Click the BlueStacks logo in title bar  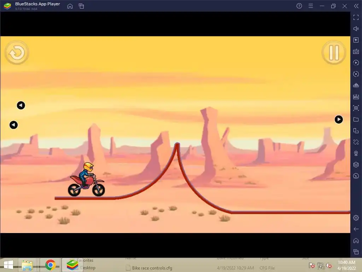tap(7, 6)
